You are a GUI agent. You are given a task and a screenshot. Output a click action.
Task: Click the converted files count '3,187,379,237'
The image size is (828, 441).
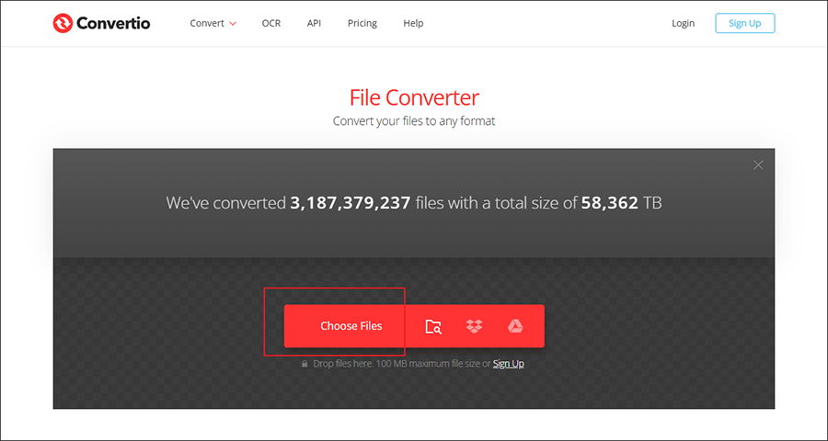(351, 202)
